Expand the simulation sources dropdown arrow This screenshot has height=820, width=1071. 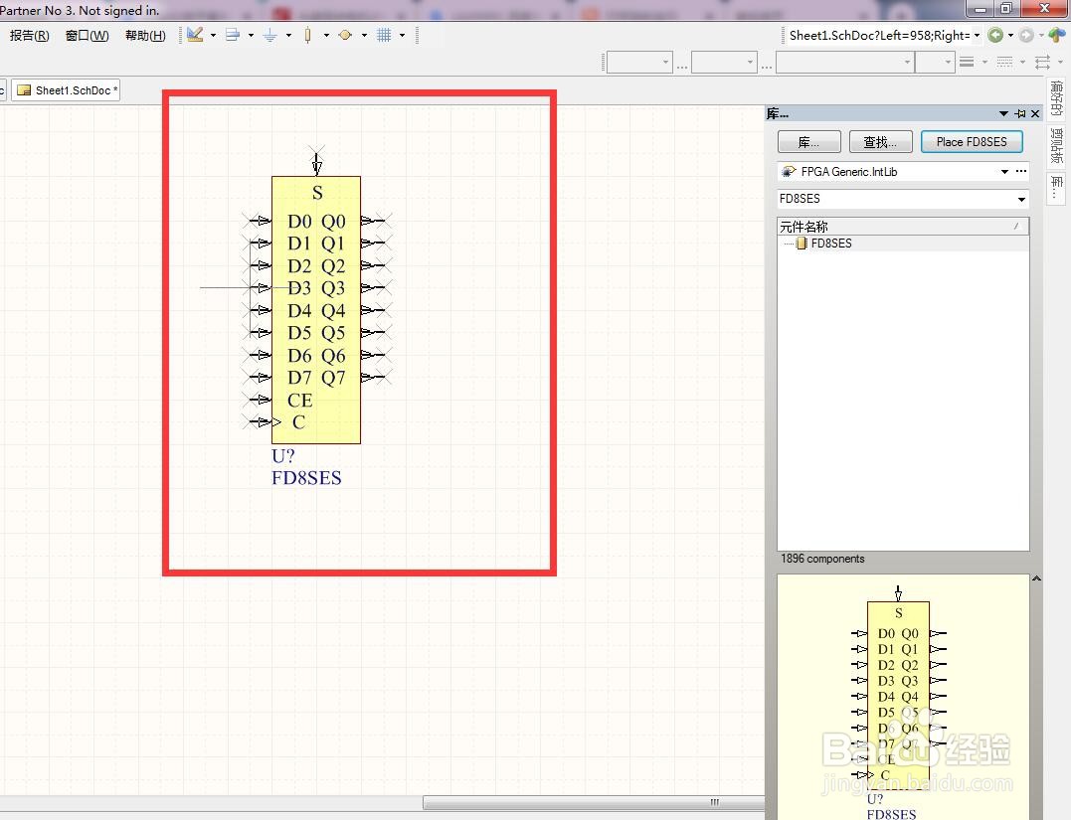[x=363, y=36]
